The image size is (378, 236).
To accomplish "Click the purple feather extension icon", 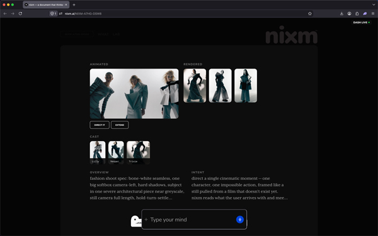I will point(365,13).
